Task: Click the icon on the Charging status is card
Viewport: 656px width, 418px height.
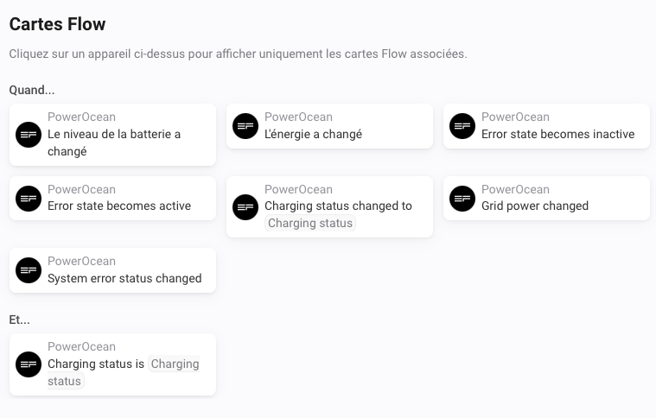Action: [x=29, y=364]
